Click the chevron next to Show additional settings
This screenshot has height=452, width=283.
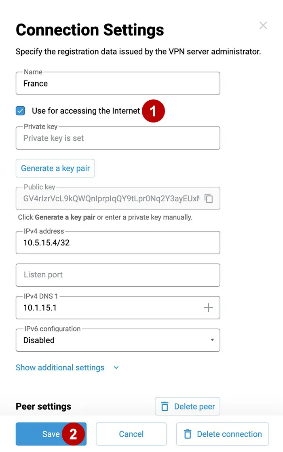tap(116, 368)
